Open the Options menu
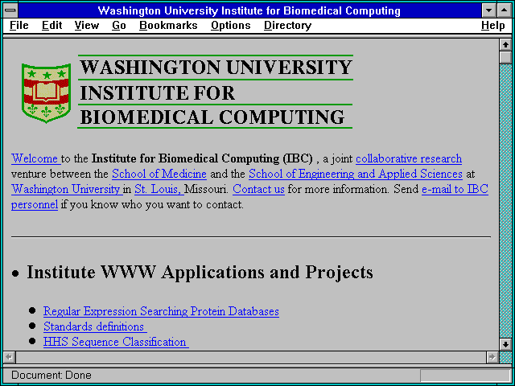 point(231,26)
